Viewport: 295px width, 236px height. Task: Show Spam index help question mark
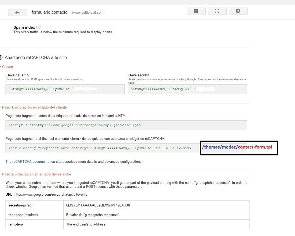pyautogui.click(x=38, y=27)
